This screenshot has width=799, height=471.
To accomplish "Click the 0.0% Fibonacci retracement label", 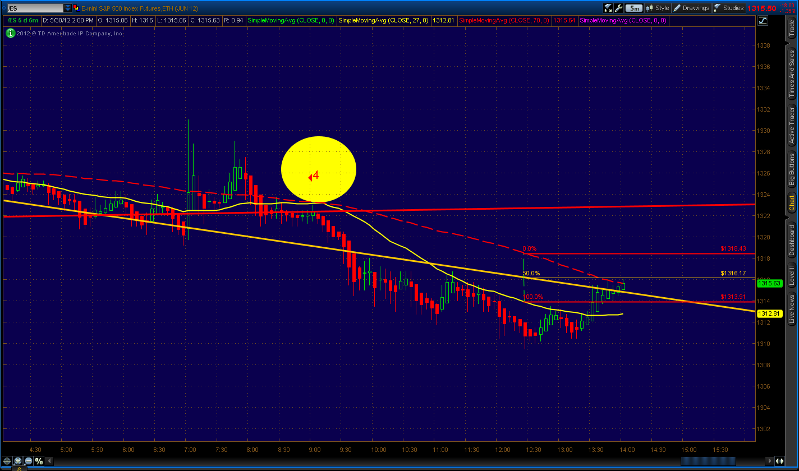I will click(529, 248).
